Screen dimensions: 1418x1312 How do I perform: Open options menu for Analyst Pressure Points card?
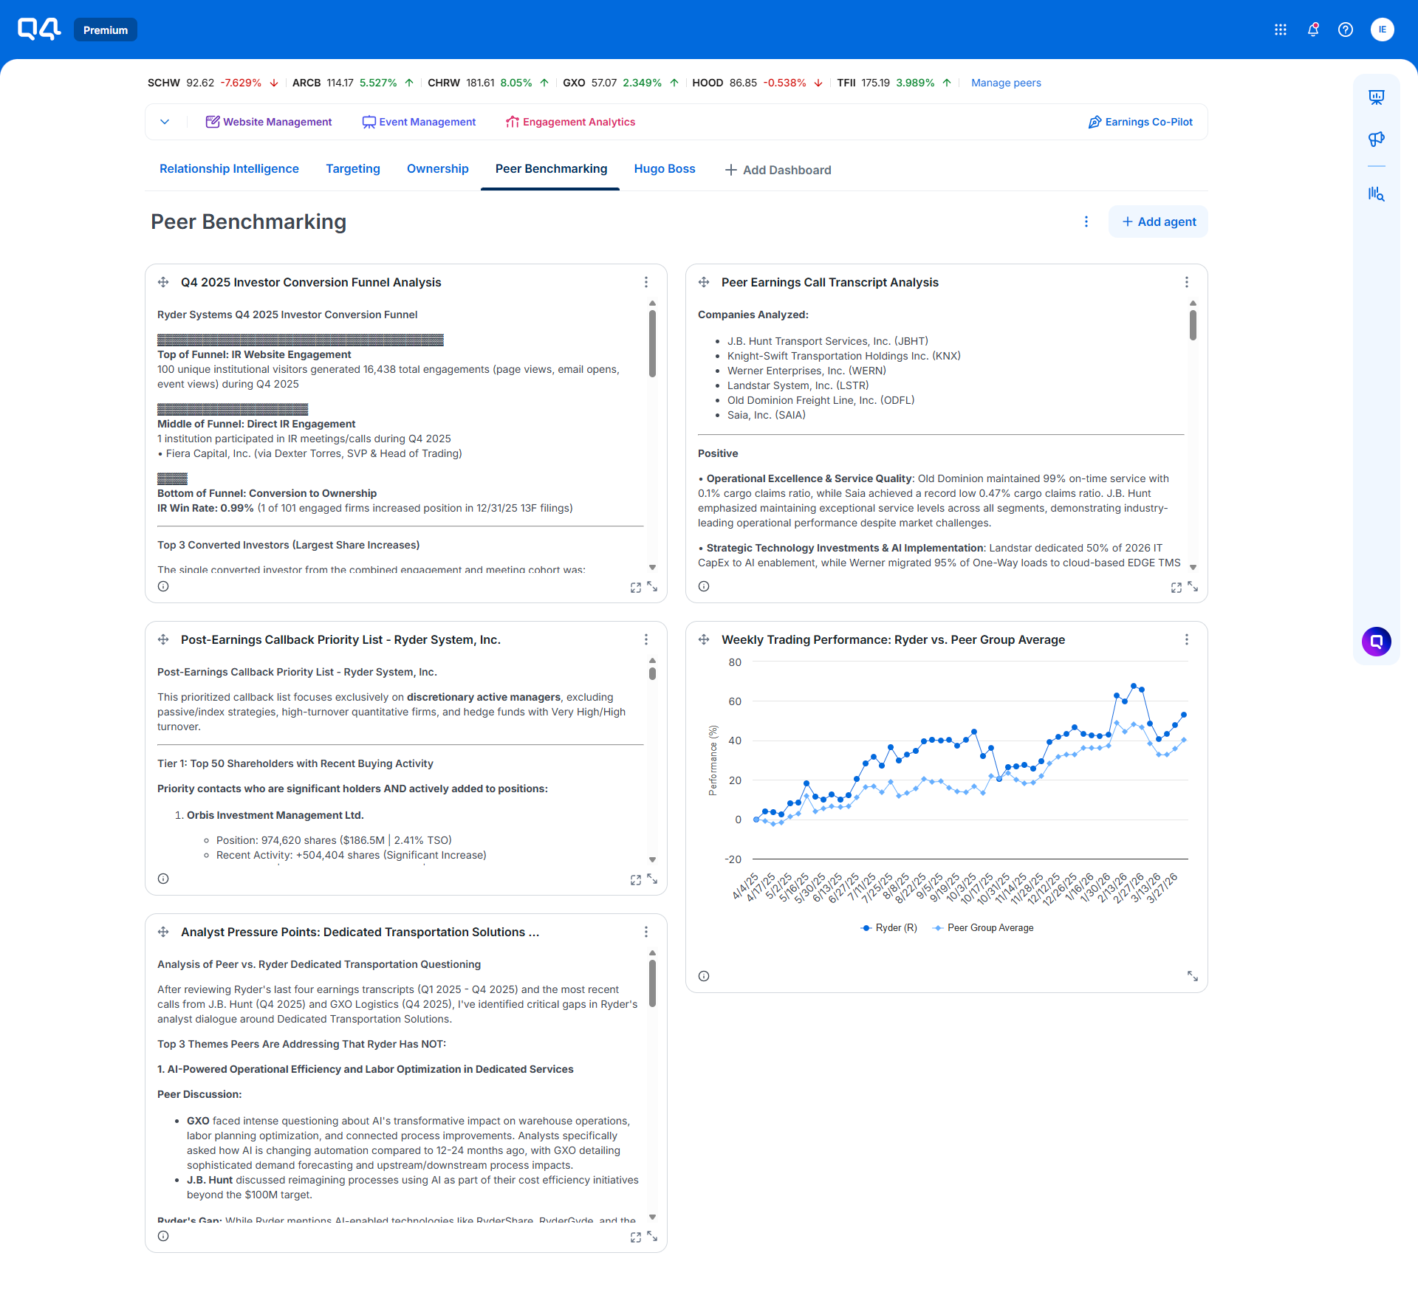pyautogui.click(x=646, y=932)
